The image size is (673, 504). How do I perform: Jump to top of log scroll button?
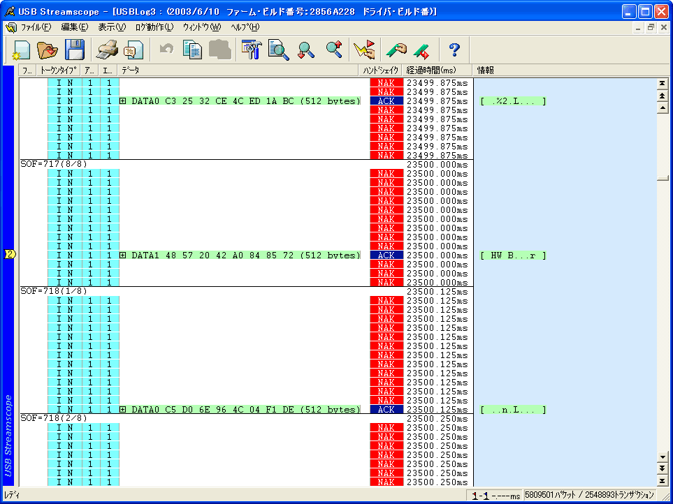663,84
